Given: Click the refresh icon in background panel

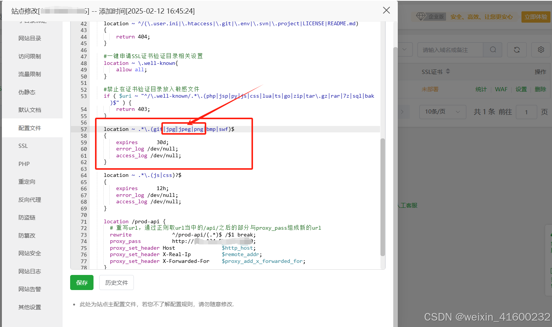Looking at the screenshot, I should click(517, 50).
